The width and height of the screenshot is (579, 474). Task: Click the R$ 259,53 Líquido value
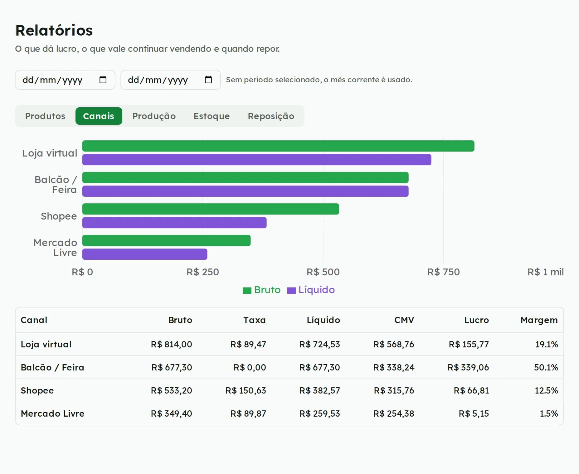coord(320,414)
